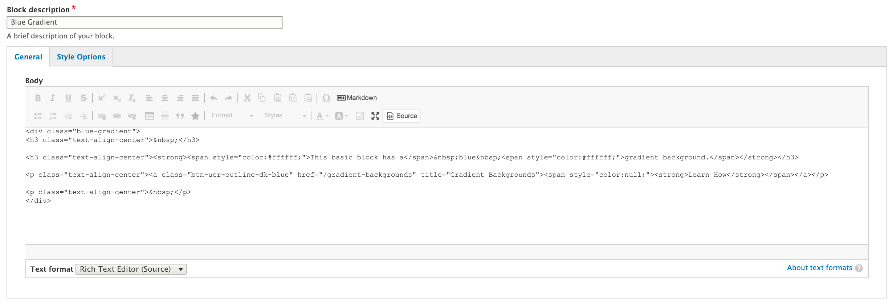Click Paste from Word icon
This screenshot has height=305, width=893.
click(x=308, y=98)
